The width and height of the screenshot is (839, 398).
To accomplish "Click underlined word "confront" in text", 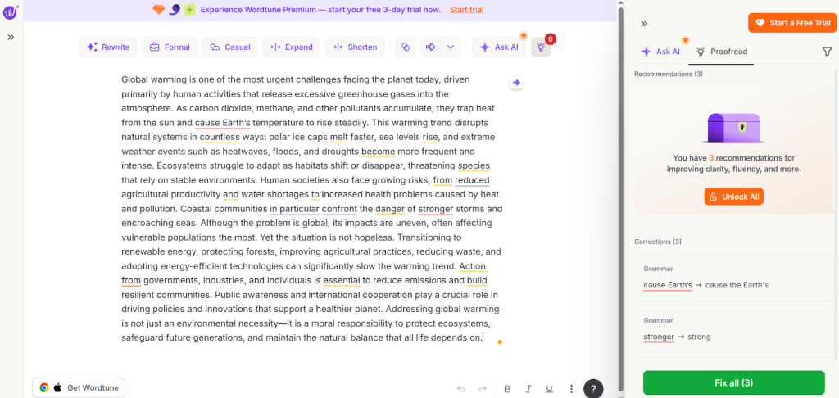I will click(339, 209).
